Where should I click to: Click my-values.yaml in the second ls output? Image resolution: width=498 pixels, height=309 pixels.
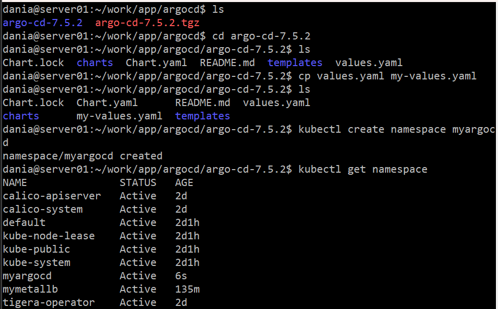pos(119,116)
